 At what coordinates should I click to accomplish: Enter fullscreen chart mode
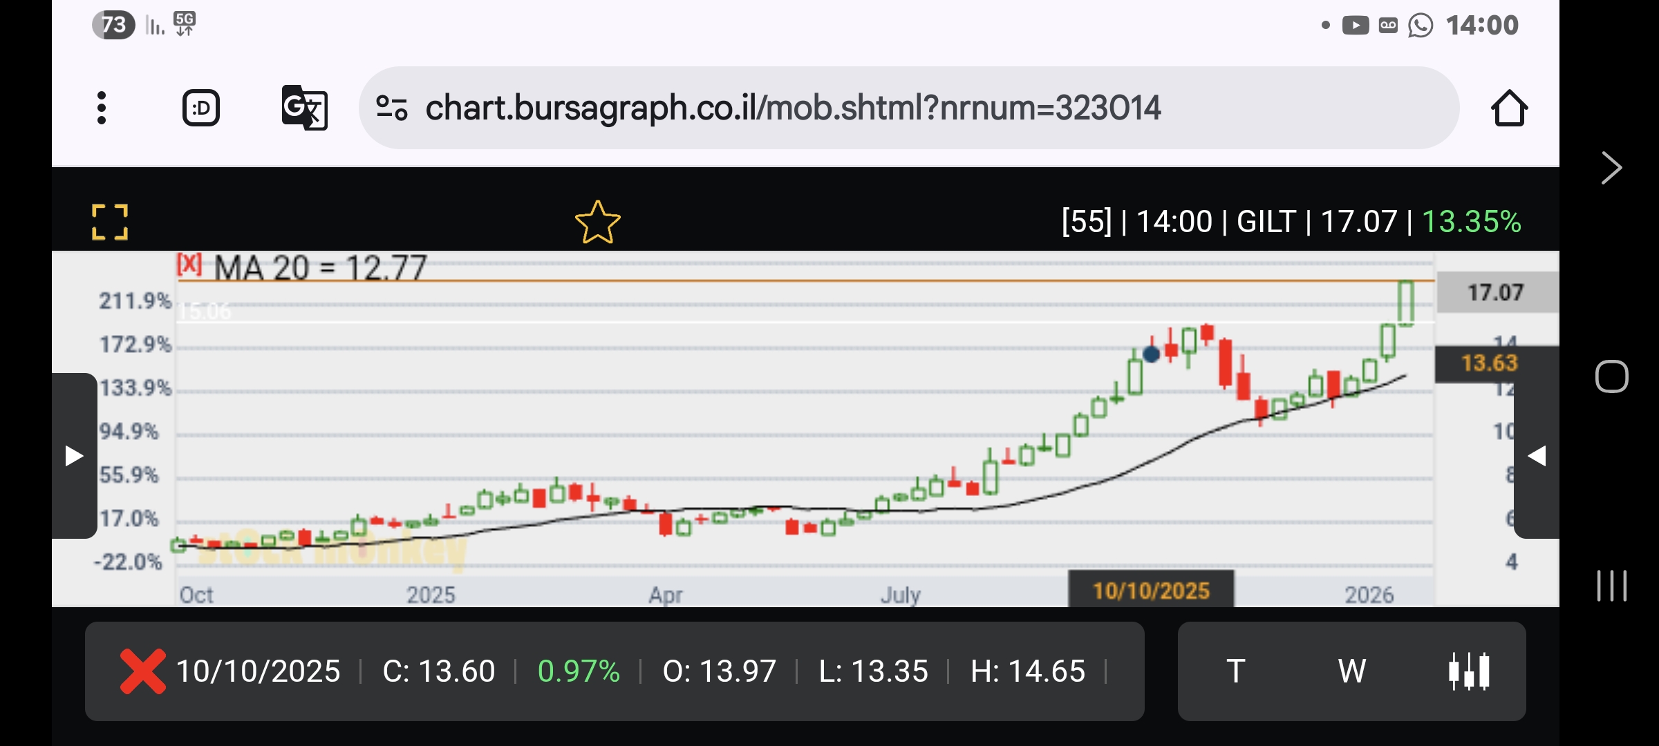click(x=110, y=222)
